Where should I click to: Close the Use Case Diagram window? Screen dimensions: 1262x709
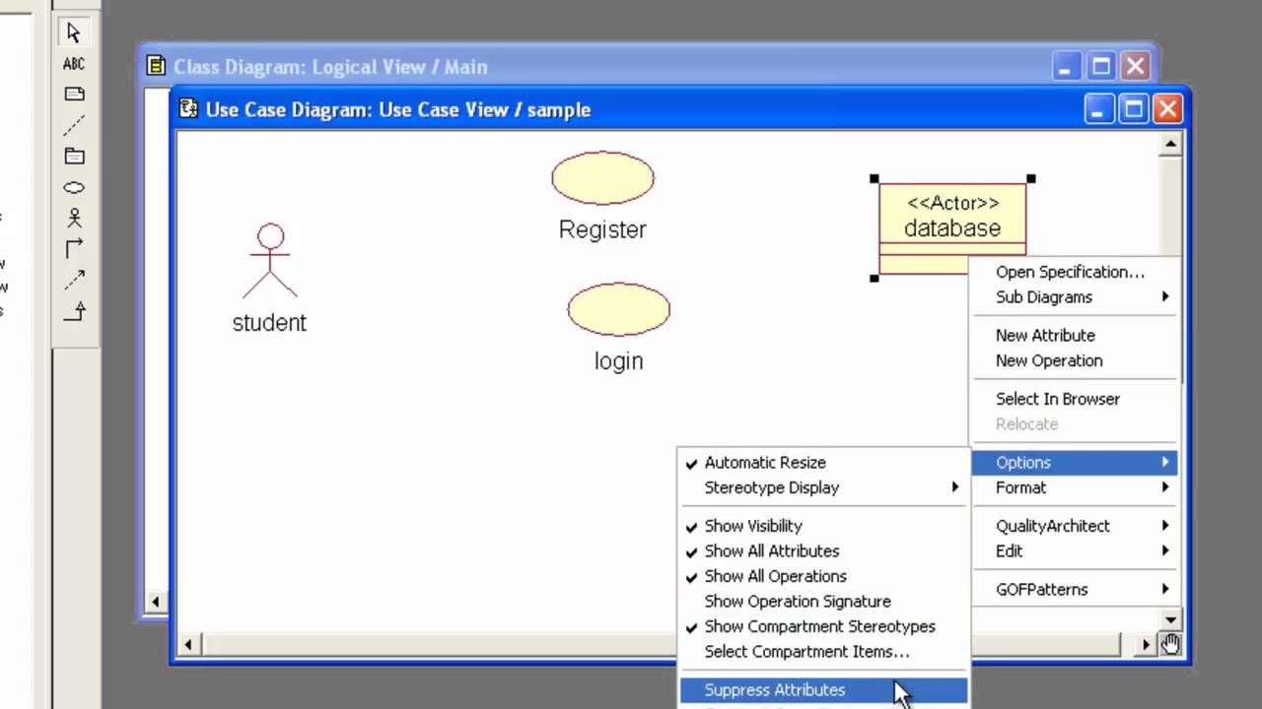pyautogui.click(x=1168, y=109)
